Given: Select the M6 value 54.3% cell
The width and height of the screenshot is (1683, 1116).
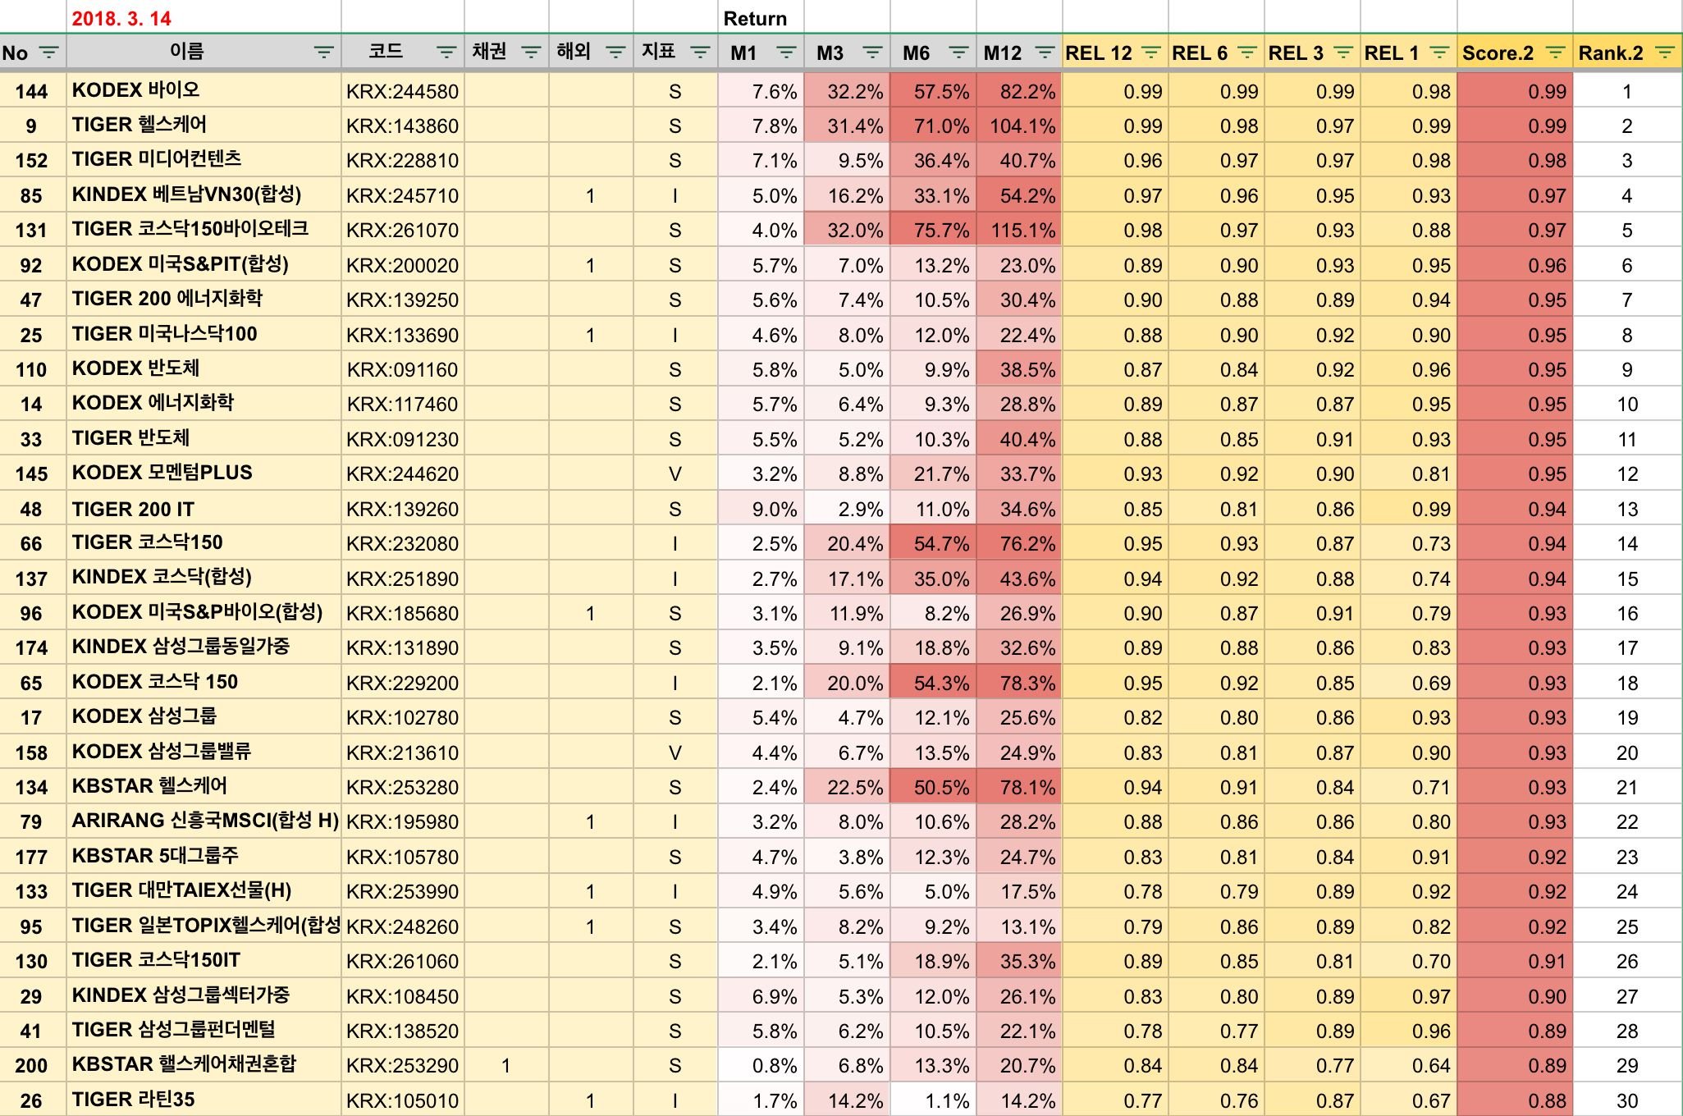Looking at the screenshot, I should click(x=933, y=683).
